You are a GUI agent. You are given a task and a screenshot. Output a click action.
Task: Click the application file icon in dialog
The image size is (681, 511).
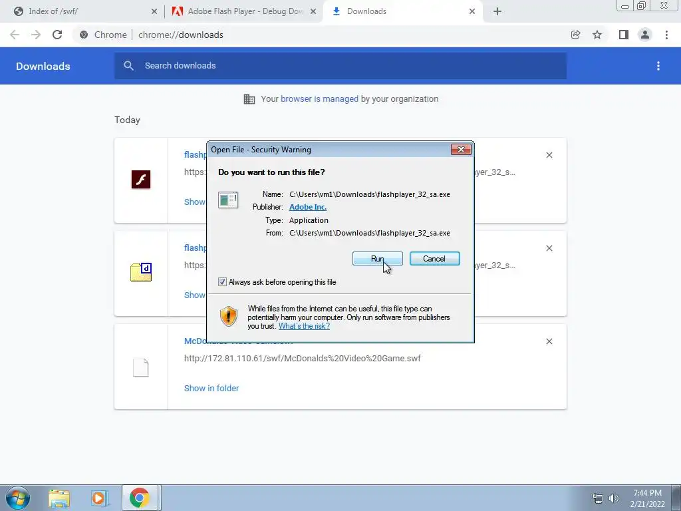click(228, 200)
